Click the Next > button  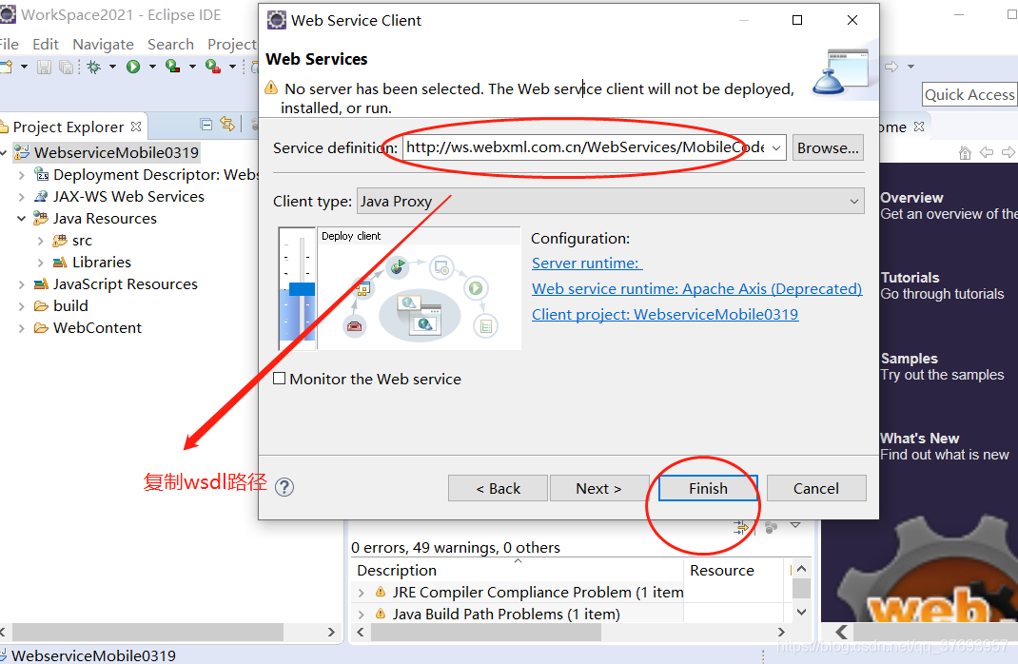(599, 488)
